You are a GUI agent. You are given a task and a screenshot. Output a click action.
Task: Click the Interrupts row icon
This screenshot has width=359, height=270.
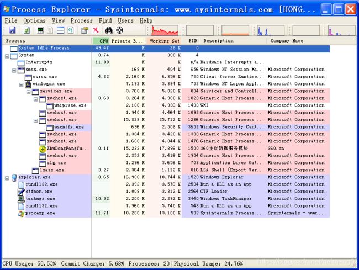pyautogui.click(x=21, y=63)
